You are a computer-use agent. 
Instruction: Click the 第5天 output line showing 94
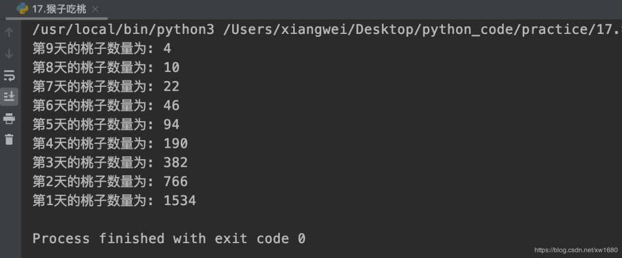coord(105,125)
